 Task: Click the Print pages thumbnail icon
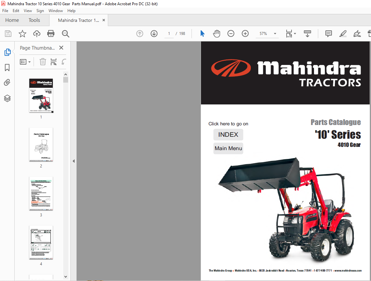[x=54, y=62]
